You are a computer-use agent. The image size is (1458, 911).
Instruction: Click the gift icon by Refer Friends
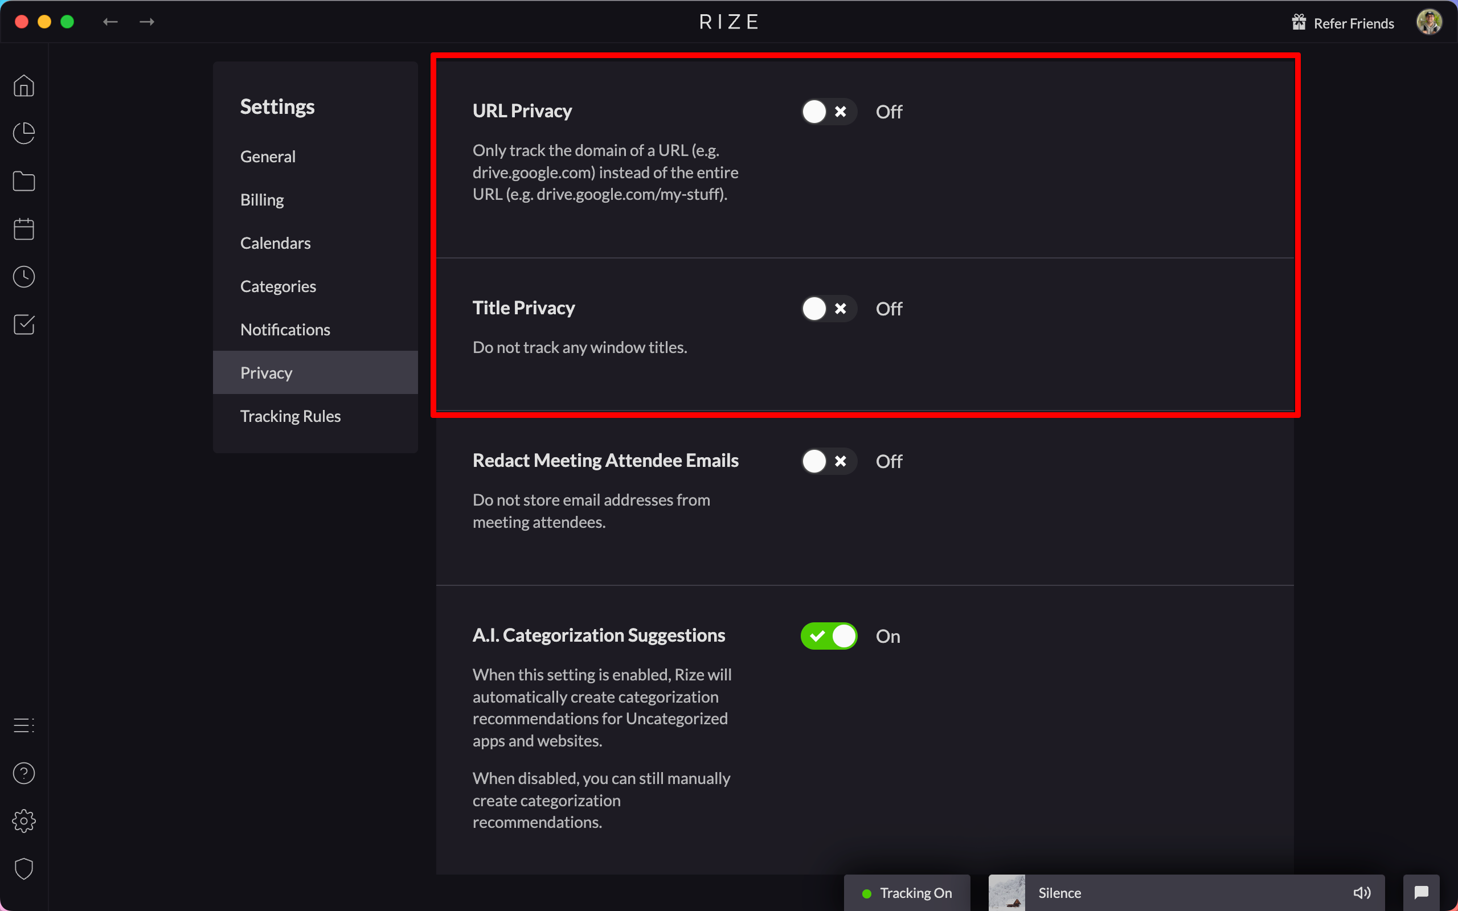click(1299, 22)
